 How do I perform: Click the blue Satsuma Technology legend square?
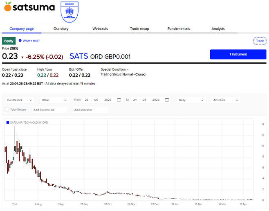tap(7, 122)
